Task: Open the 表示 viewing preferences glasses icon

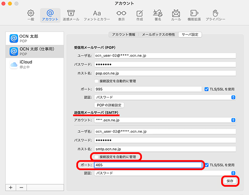Action: pyautogui.click(x=121, y=15)
